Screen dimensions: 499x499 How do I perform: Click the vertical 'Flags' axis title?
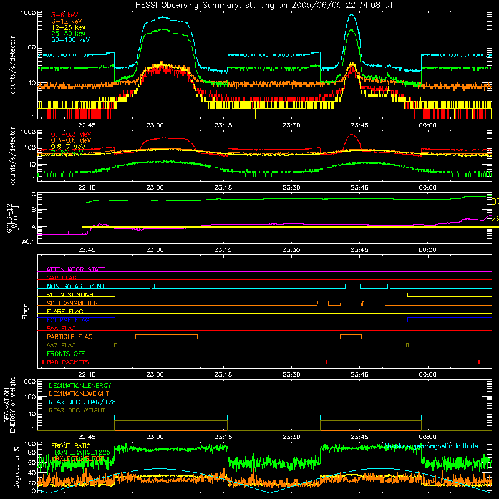[26, 311]
